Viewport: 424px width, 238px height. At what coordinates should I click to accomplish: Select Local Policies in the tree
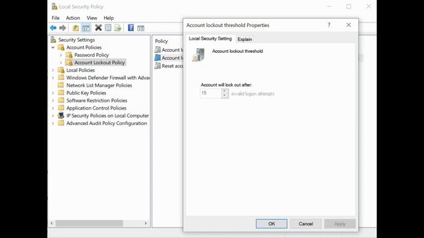pos(81,70)
